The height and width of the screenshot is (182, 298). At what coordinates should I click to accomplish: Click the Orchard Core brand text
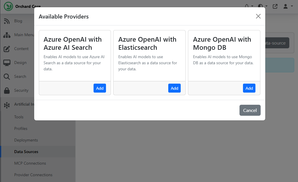point(28,6)
